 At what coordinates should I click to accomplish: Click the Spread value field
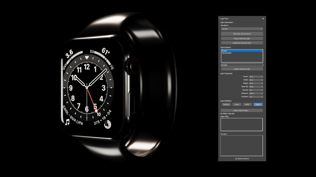(x=255, y=90)
